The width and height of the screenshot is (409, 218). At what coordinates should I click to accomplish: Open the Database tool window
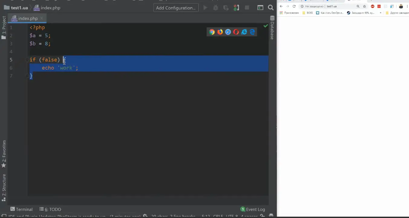(x=272, y=28)
